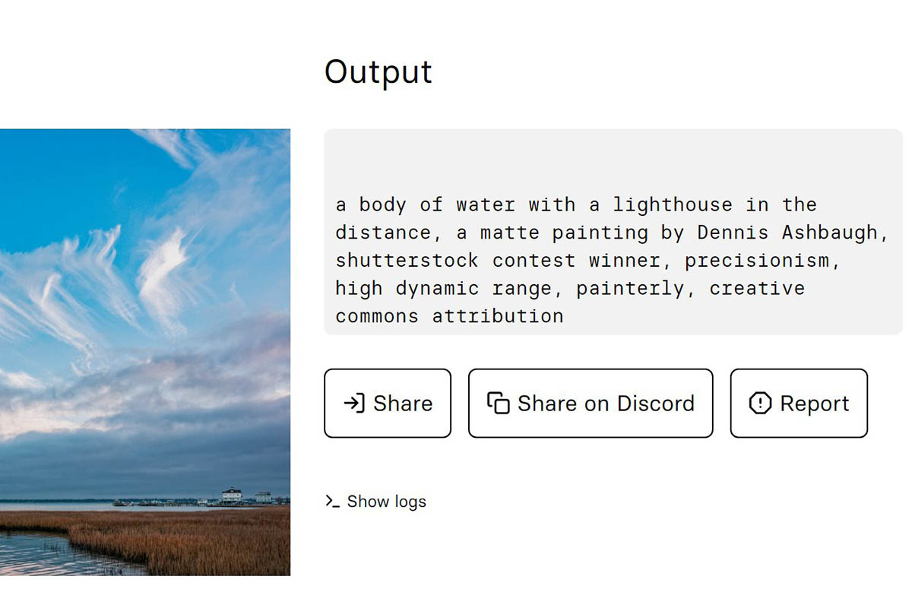The width and height of the screenshot is (912, 608).
Task: Click "shutterstock" in the output caption
Action: pyautogui.click(x=407, y=260)
